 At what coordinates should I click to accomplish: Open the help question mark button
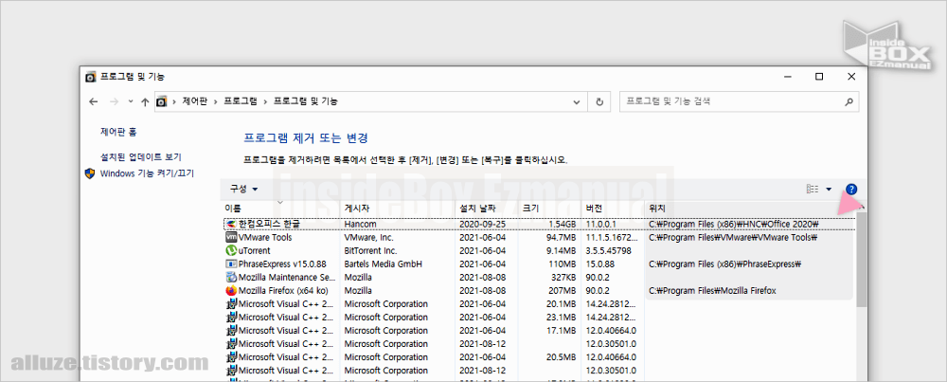(851, 190)
